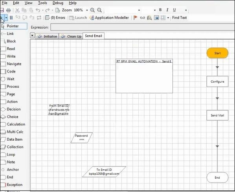Open the run button dropdown arrow
235x192 pixels.
coord(6,18)
